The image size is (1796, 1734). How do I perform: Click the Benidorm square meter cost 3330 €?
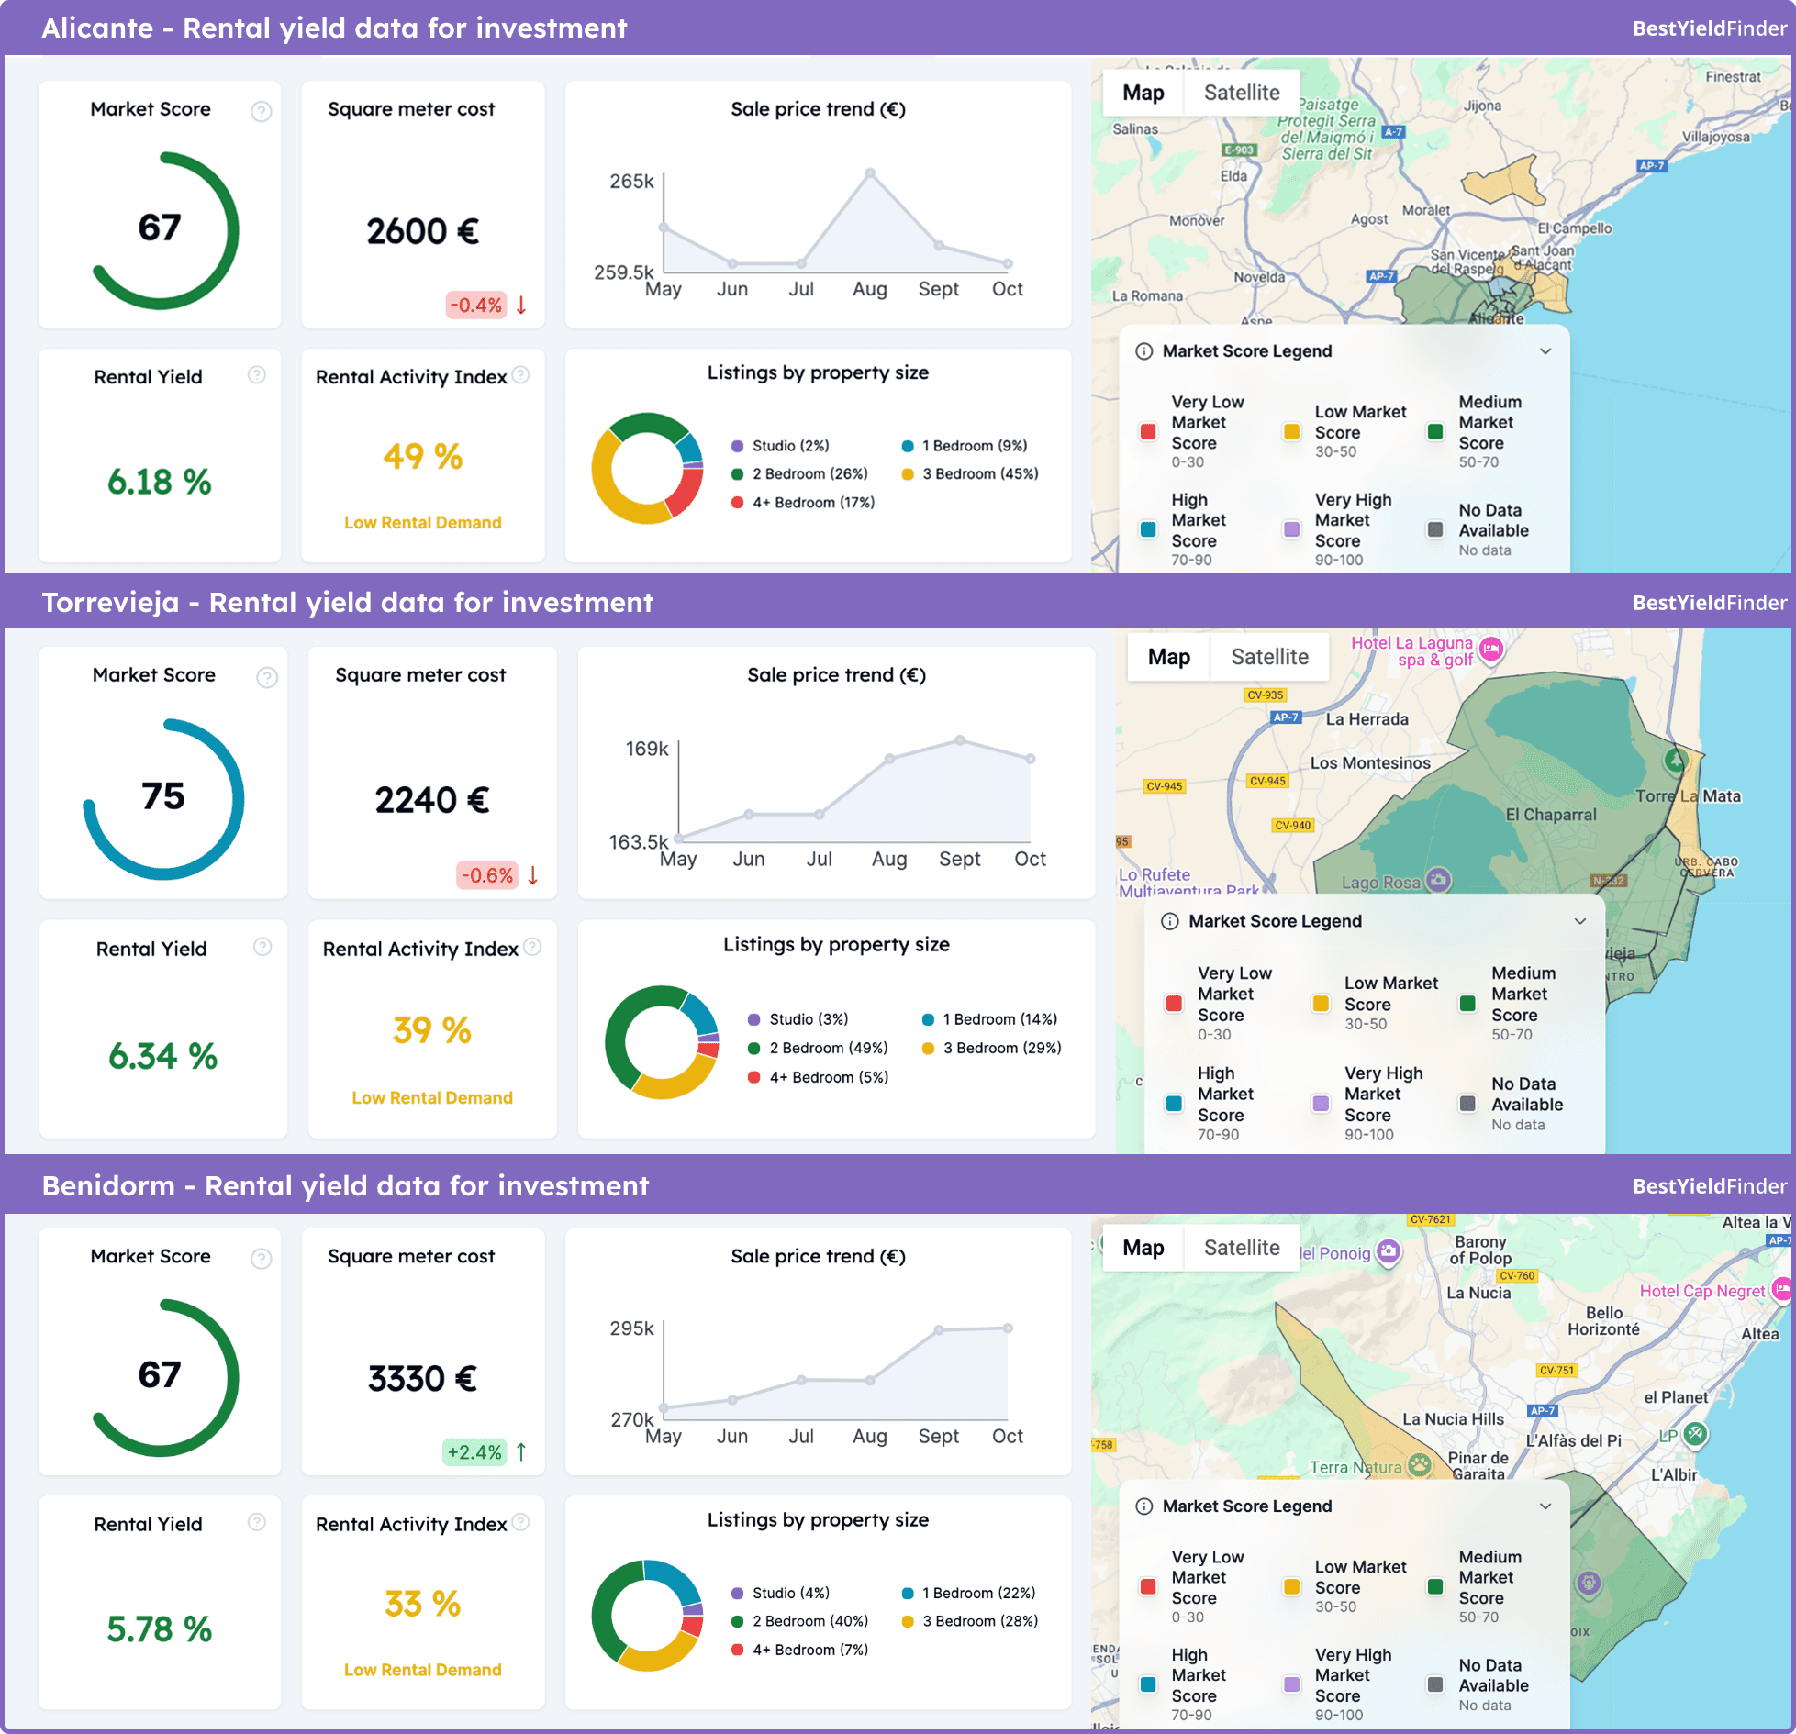click(423, 1378)
